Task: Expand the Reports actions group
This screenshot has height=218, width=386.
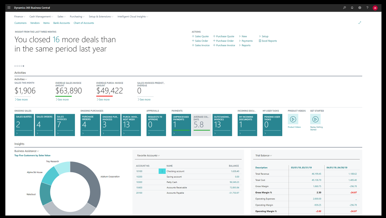Action: (245, 45)
